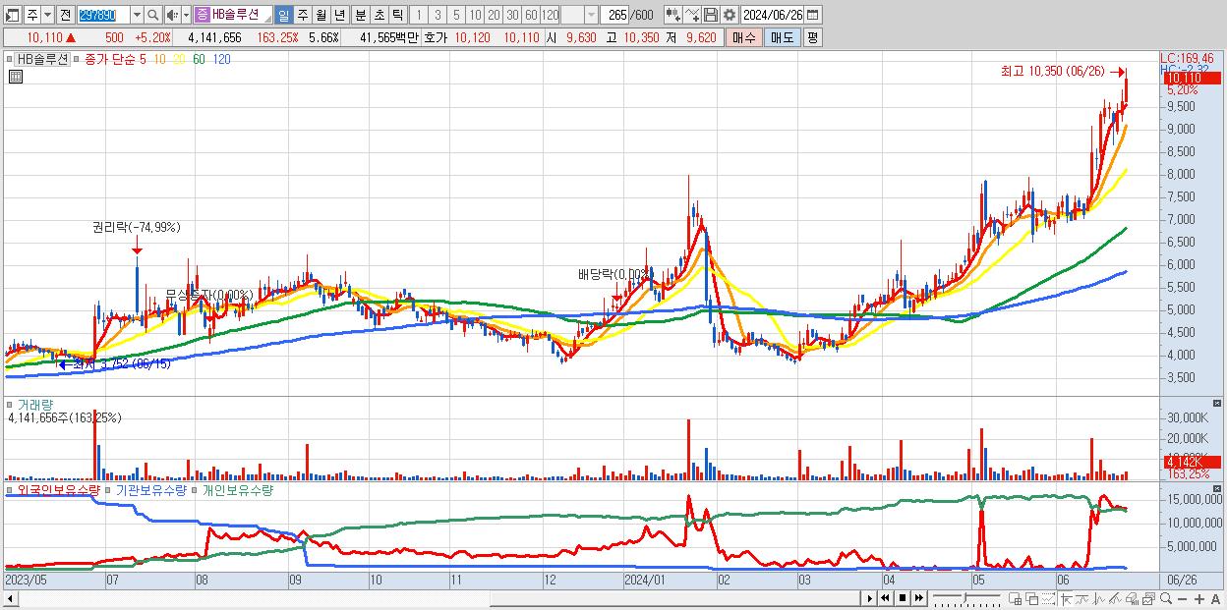This screenshot has width=1227, height=610.
Task: Click the scrollbar right arrow
Action: click(x=870, y=598)
